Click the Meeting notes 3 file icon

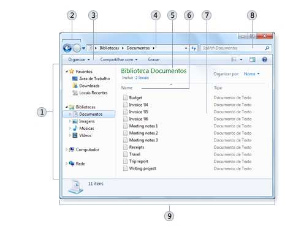(125, 140)
